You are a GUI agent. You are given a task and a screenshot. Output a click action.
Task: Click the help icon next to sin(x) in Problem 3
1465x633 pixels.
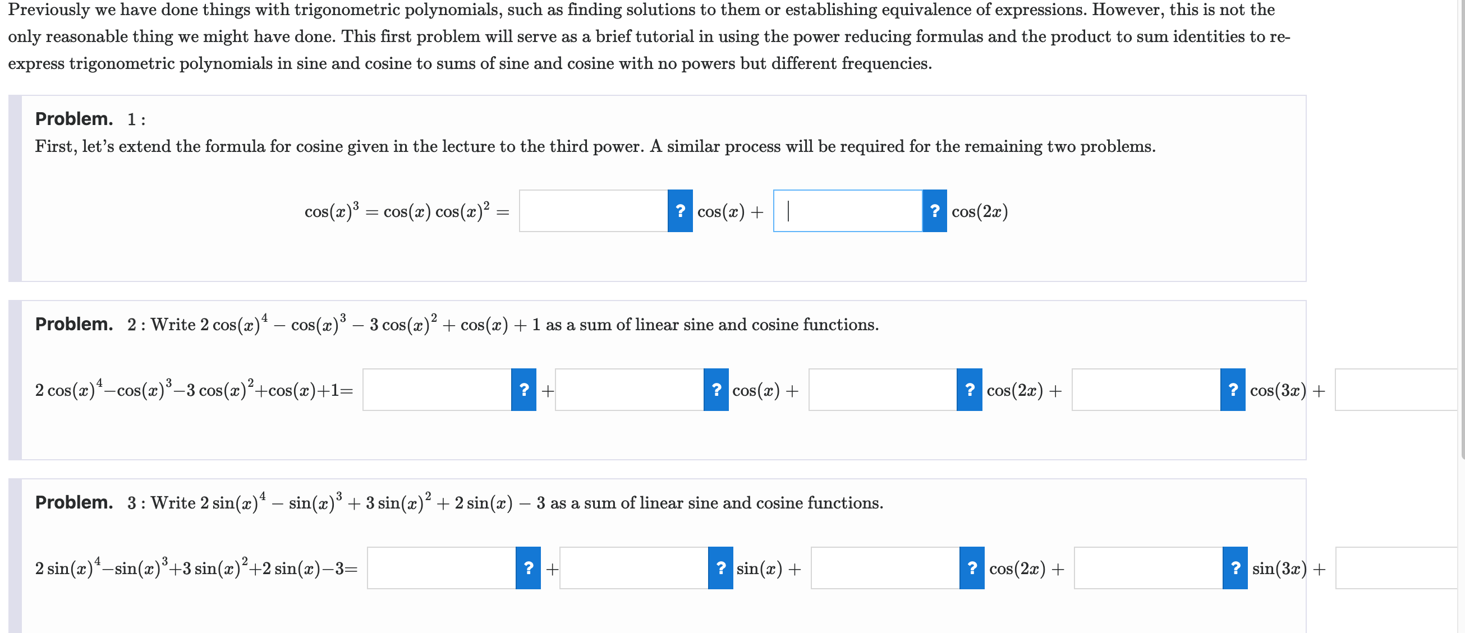pos(720,568)
